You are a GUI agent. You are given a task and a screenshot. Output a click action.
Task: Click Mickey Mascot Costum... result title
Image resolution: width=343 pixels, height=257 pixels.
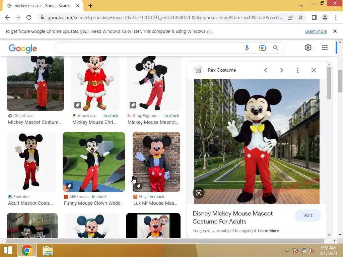tap(35, 122)
